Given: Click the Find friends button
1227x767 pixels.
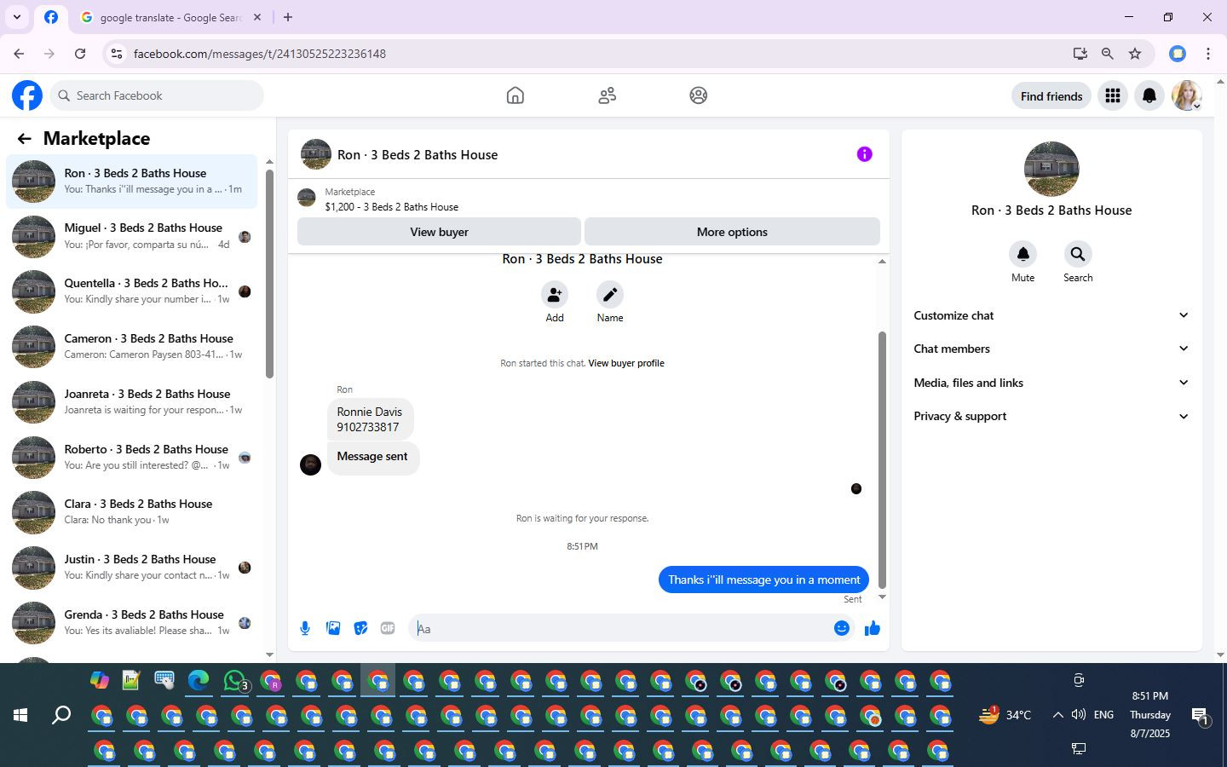Looking at the screenshot, I should [1051, 96].
